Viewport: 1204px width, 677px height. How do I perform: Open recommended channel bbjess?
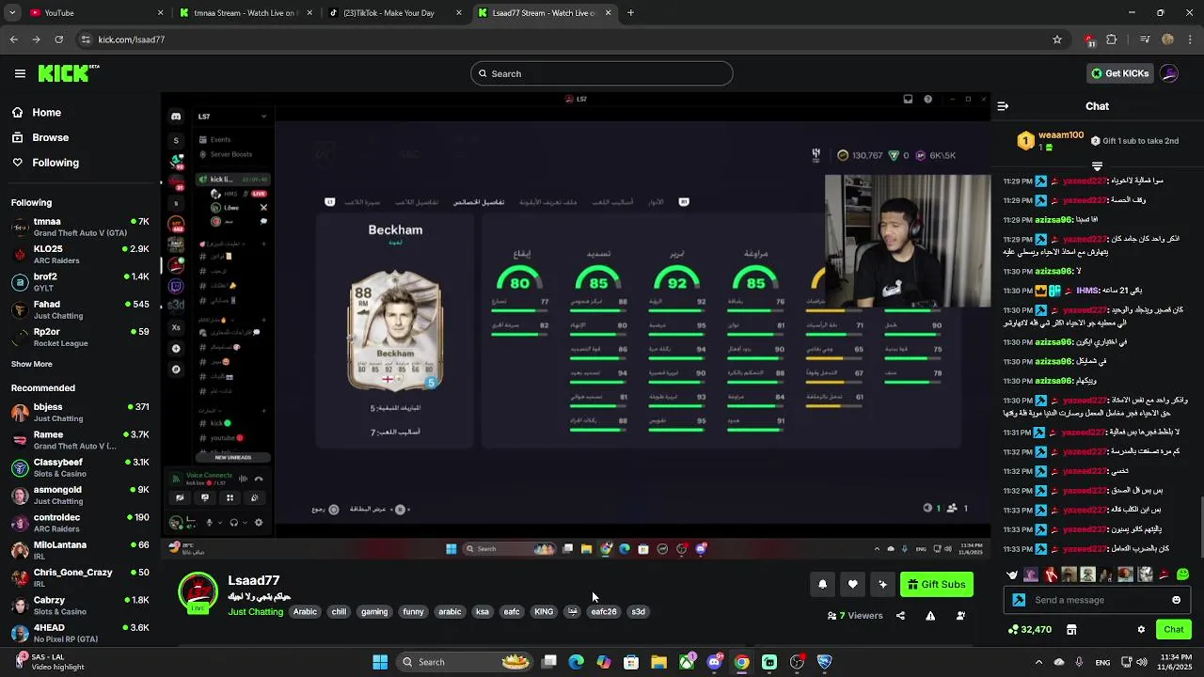(80, 413)
